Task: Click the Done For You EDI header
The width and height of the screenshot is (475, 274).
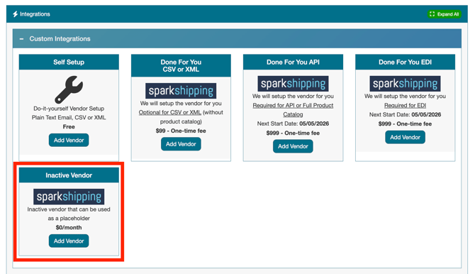Action: point(405,62)
